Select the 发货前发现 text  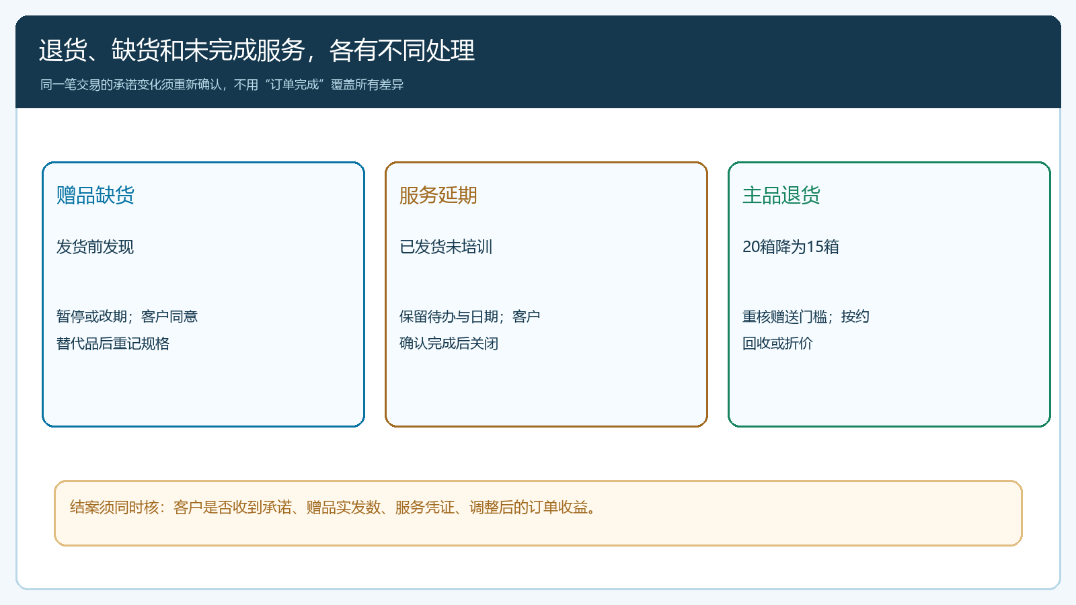(x=95, y=247)
